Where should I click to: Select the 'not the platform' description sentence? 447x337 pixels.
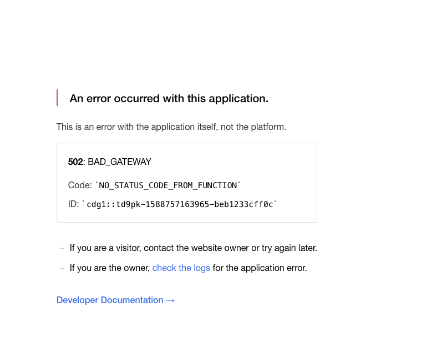[x=171, y=127]
